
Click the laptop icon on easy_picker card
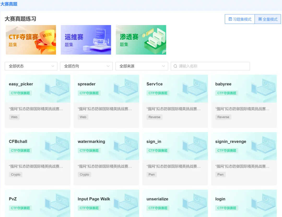57,87
